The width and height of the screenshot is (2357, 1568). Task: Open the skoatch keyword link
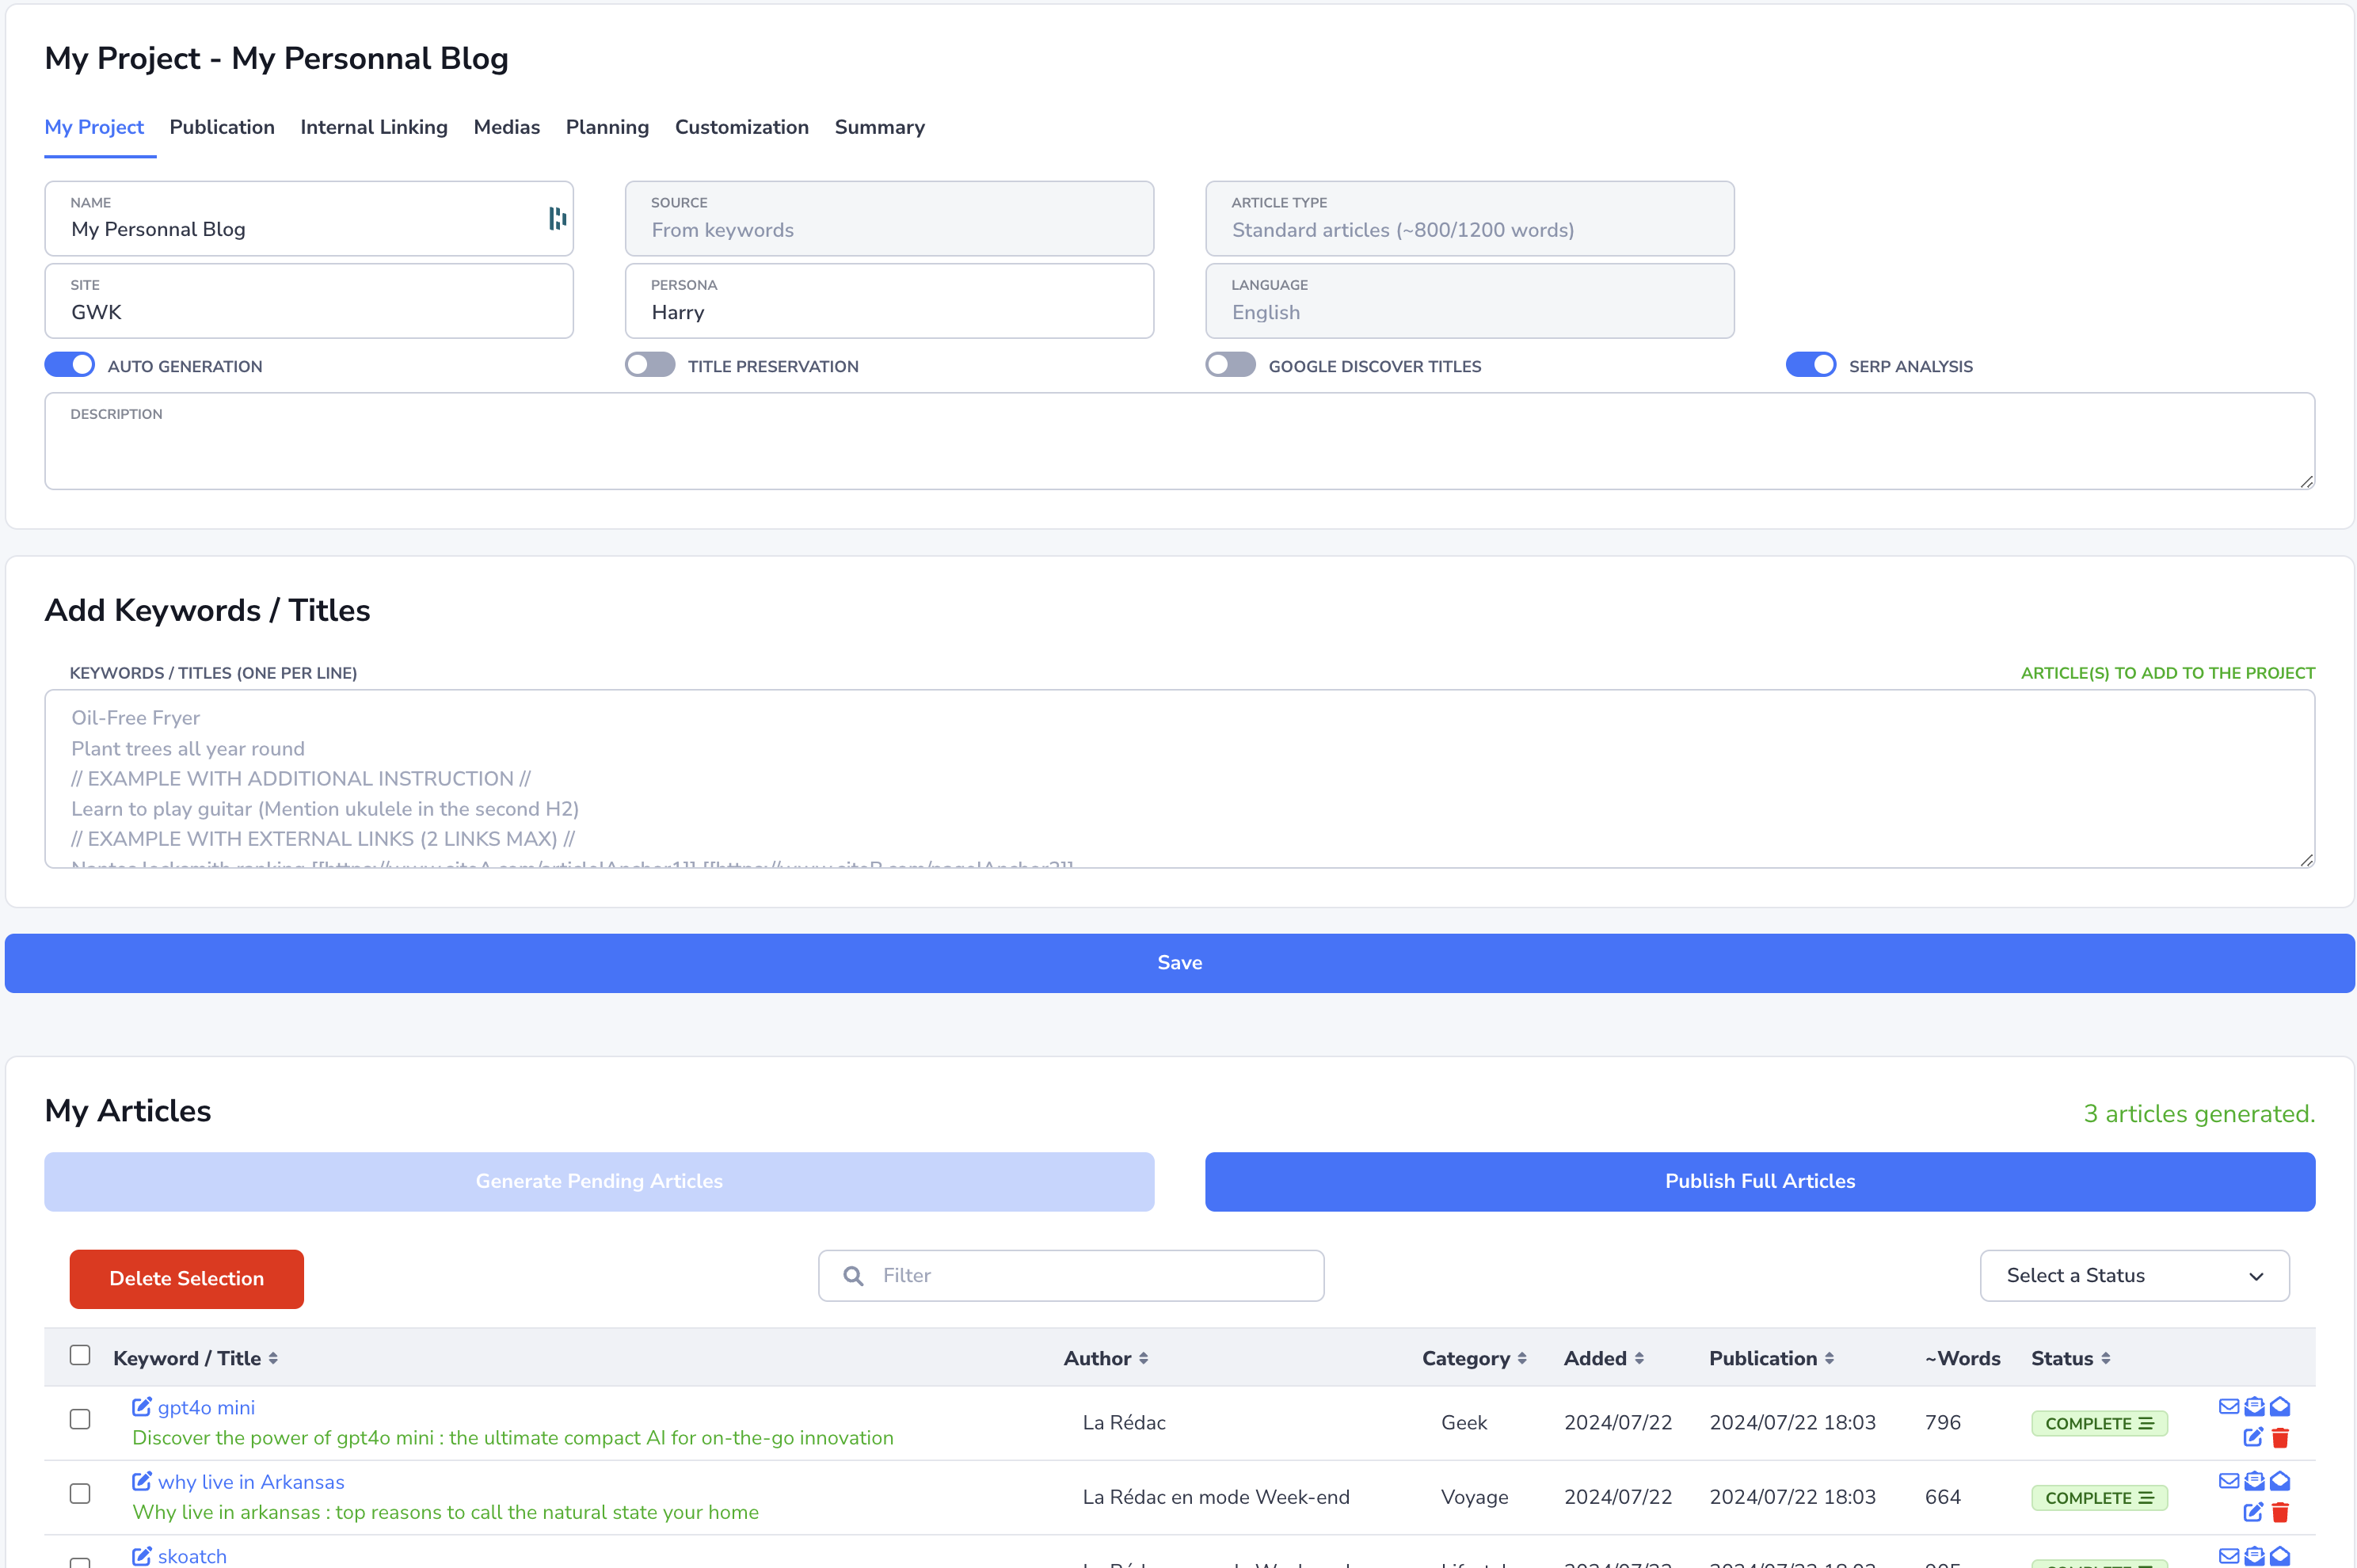point(192,1556)
